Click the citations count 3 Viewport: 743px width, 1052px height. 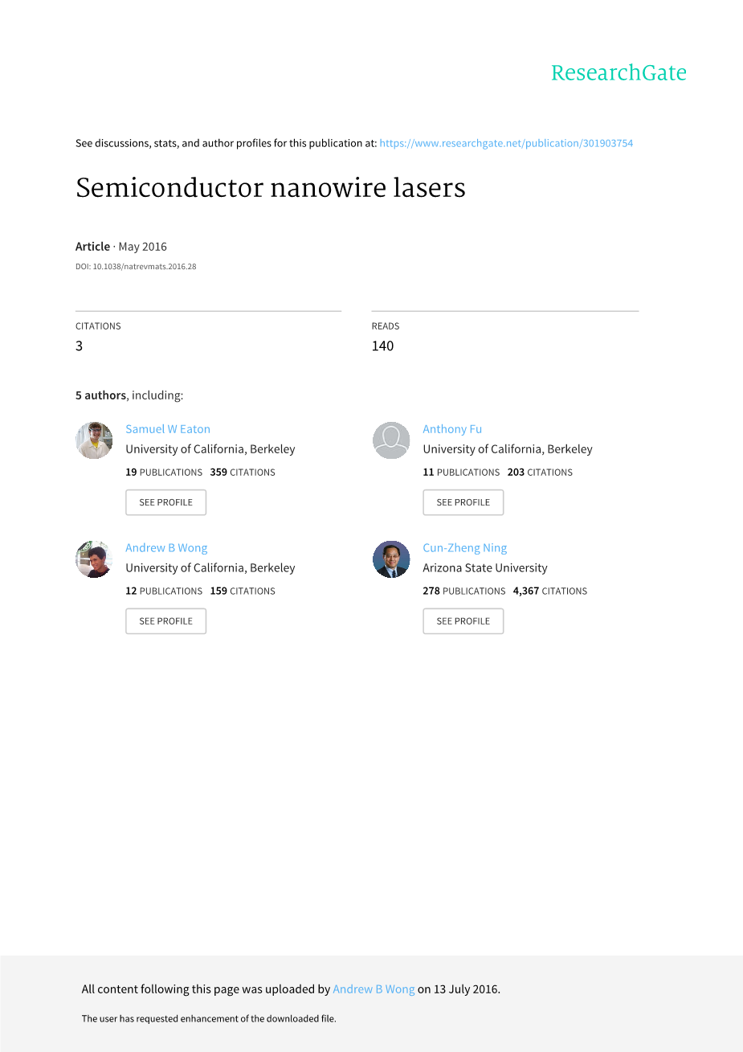(x=80, y=346)
